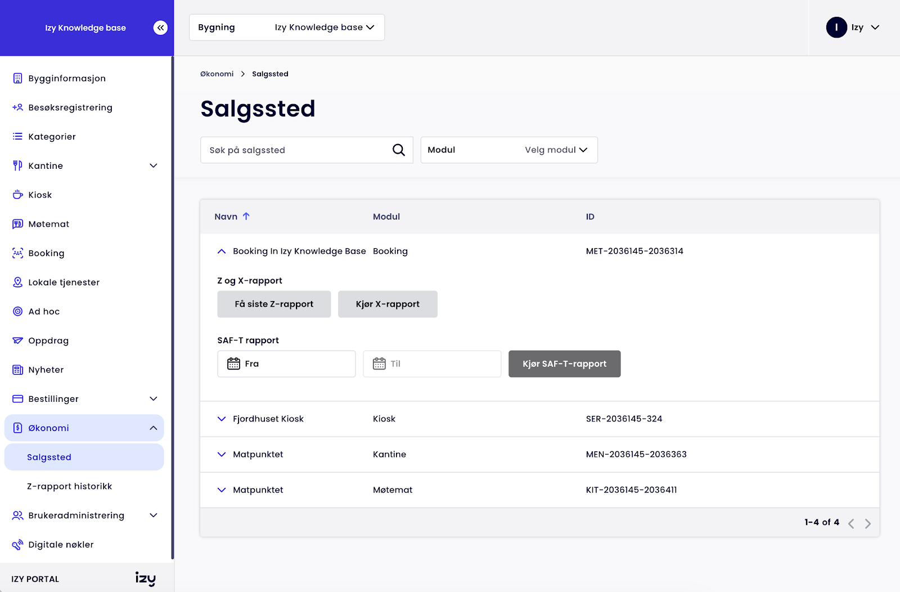Open Z-rapport historikk page
This screenshot has width=900, height=592.
(x=69, y=486)
